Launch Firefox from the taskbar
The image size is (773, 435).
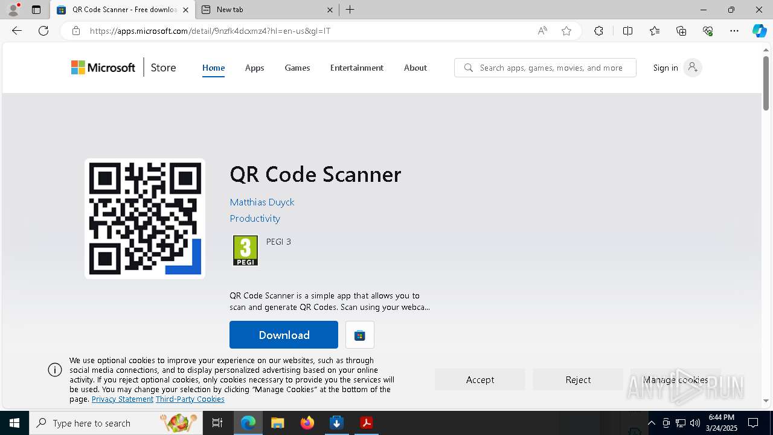[307, 423]
